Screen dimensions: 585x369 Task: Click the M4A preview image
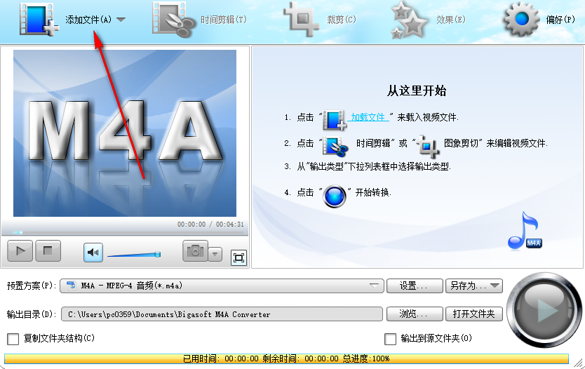click(125, 133)
